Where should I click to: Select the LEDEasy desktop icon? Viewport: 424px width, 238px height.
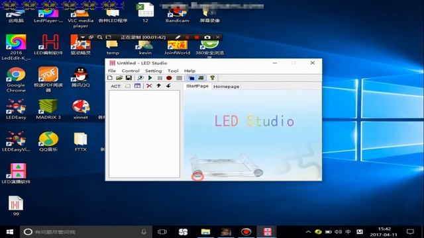(x=16, y=109)
